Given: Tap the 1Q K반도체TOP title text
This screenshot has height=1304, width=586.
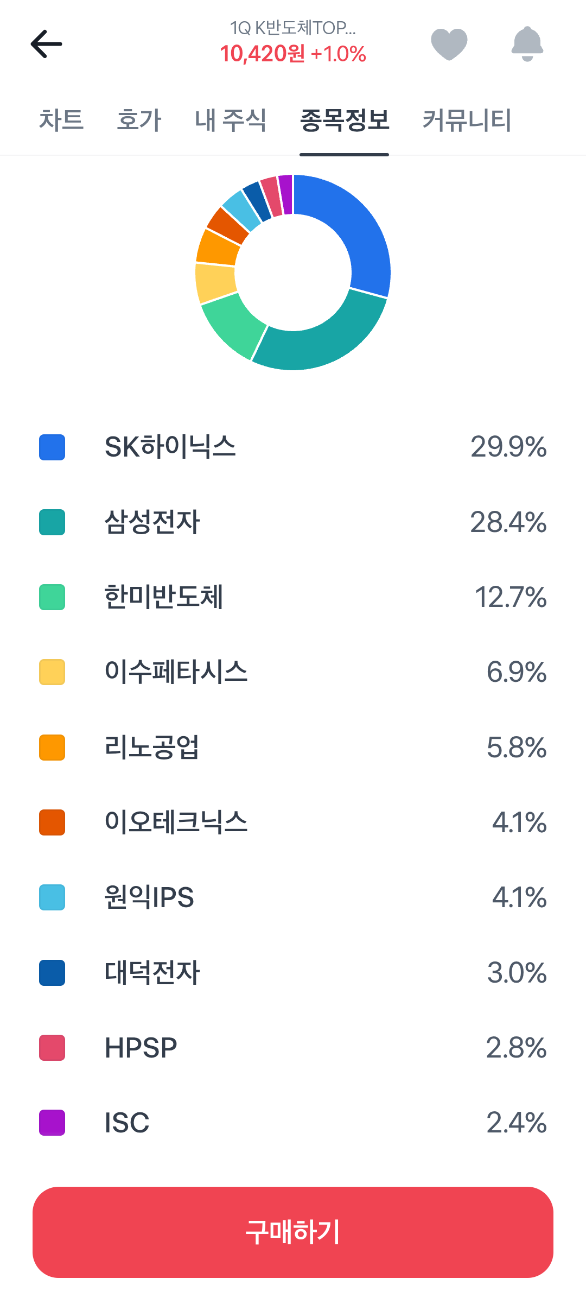Looking at the screenshot, I should pos(293,28).
